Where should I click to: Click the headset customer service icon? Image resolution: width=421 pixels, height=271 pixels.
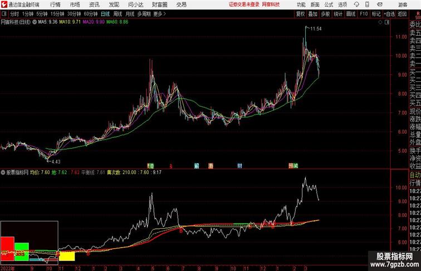(x=356, y=4)
